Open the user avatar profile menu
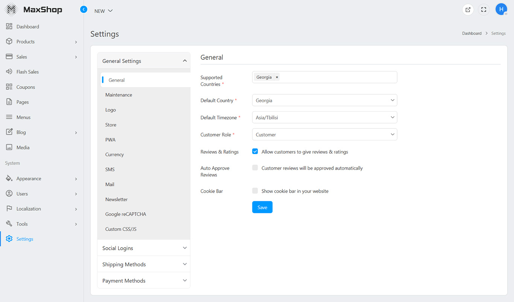514x302 pixels. pyautogui.click(x=501, y=9)
